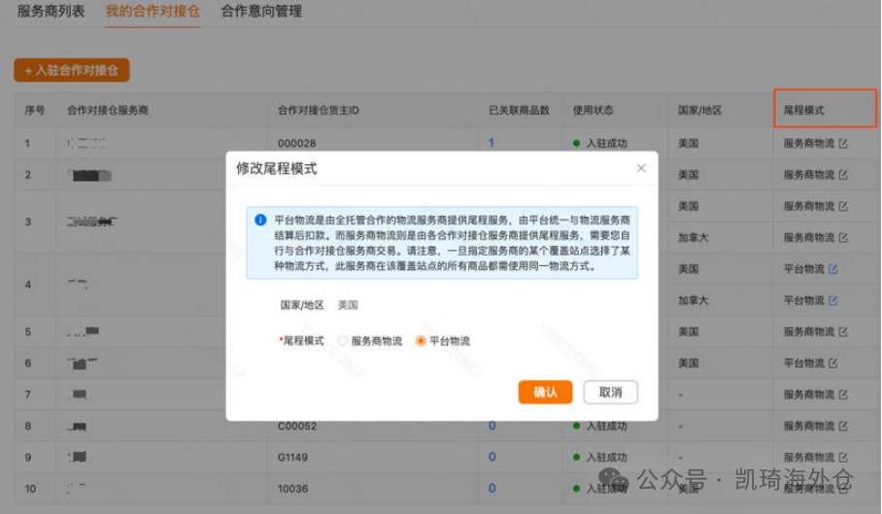Edit 尾程模式 icon in row 7
The height and width of the screenshot is (514, 882).
[842, 394]
